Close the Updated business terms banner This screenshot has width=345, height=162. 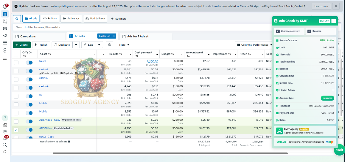336,6
